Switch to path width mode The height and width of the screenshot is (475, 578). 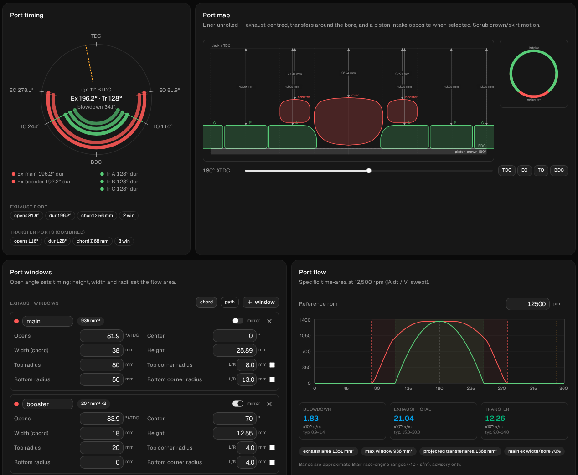(230, 302)
